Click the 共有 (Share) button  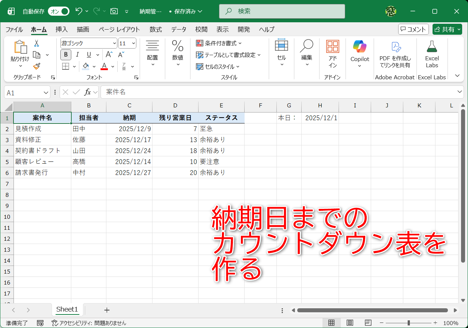click(x=447, y=29)
